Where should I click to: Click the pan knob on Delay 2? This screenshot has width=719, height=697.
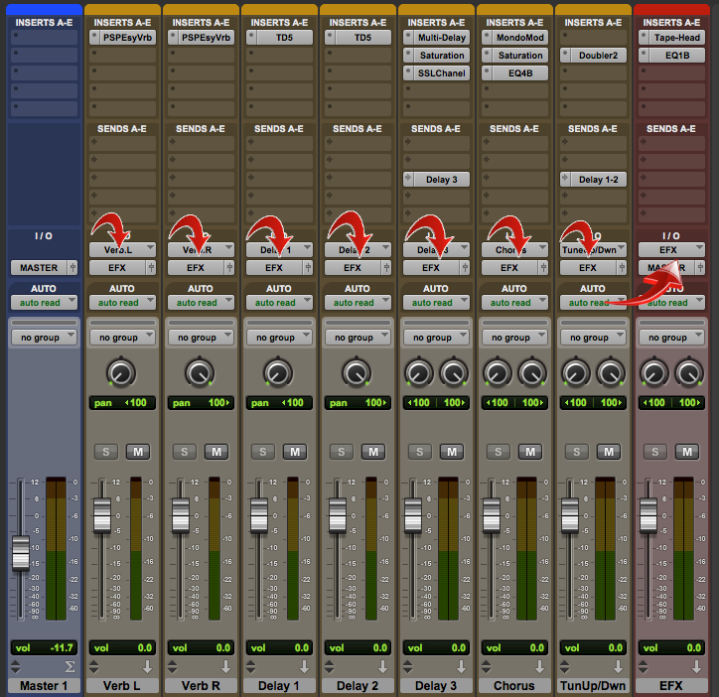coord(356,372)
